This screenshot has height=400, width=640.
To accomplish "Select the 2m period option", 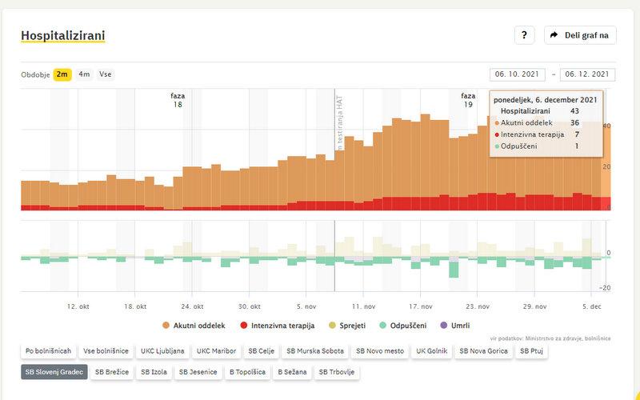I will pyautogui.click(x=62, y=74).
